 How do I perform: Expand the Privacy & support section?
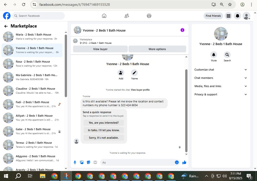[x=221, y=95]
